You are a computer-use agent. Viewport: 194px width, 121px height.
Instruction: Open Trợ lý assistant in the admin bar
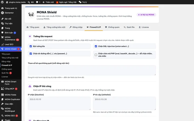tap(83, 2)
